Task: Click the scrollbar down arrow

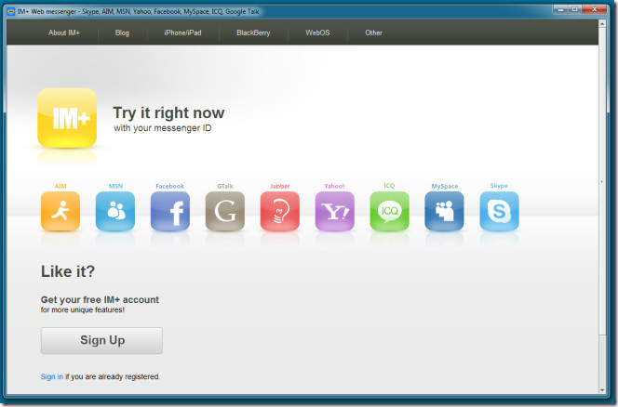Action: (602, 390)
